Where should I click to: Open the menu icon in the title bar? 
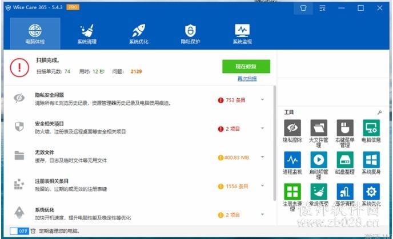[x=323, y=8]
